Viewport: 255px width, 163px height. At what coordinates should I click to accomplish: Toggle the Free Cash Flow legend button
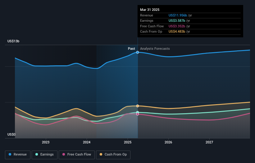pyautogui.click(x=77, y=155)
